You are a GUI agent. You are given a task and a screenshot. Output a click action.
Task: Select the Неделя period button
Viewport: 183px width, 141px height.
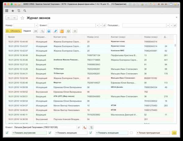coord(27,31)
